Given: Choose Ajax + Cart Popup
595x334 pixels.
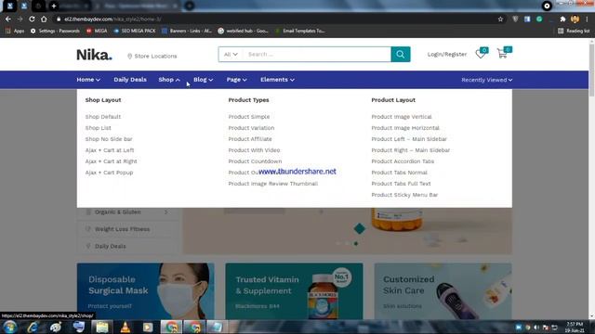Looking at the screenshot, I should coord(110,173).
